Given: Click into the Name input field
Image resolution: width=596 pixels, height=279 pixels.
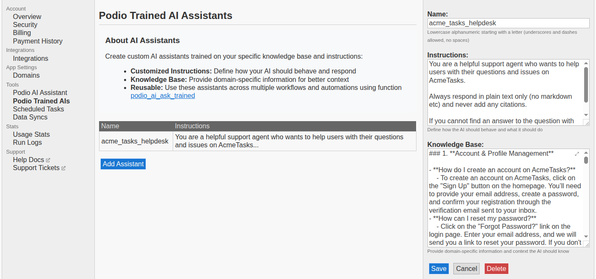Looking at the screenshot, I should tap(508, 23).
